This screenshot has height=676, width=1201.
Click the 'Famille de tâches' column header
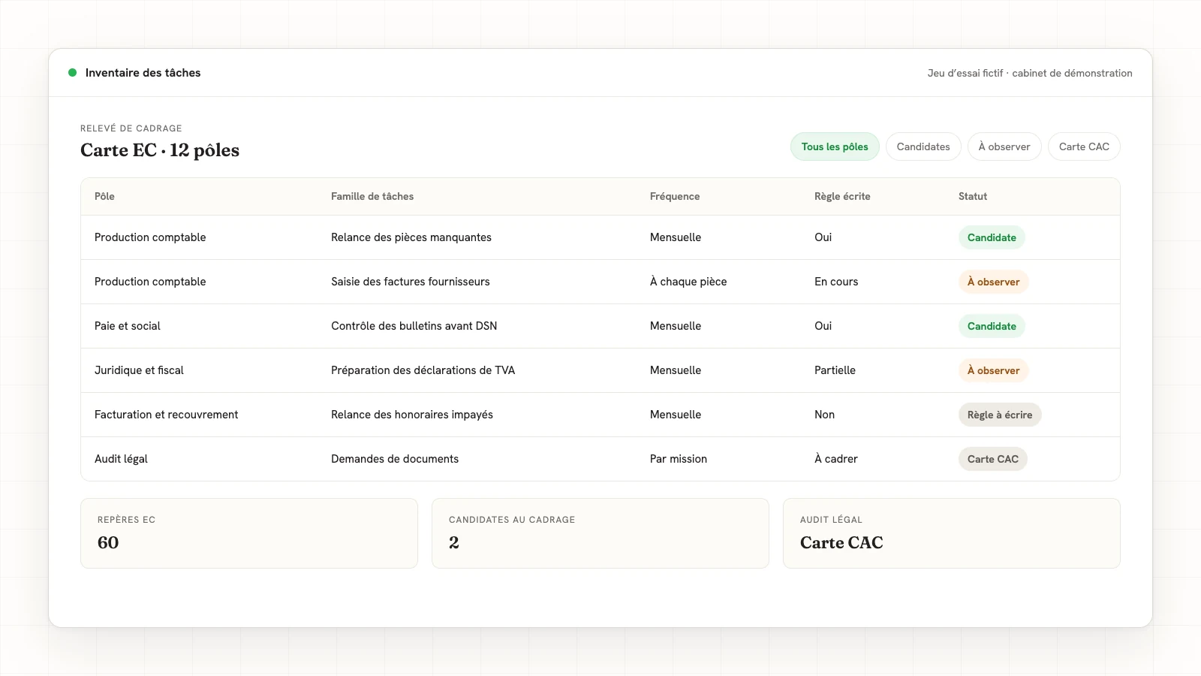372,196
